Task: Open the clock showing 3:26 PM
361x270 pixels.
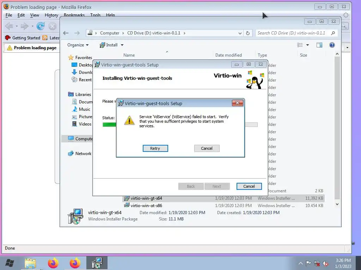Action: (x=343, y=263)
